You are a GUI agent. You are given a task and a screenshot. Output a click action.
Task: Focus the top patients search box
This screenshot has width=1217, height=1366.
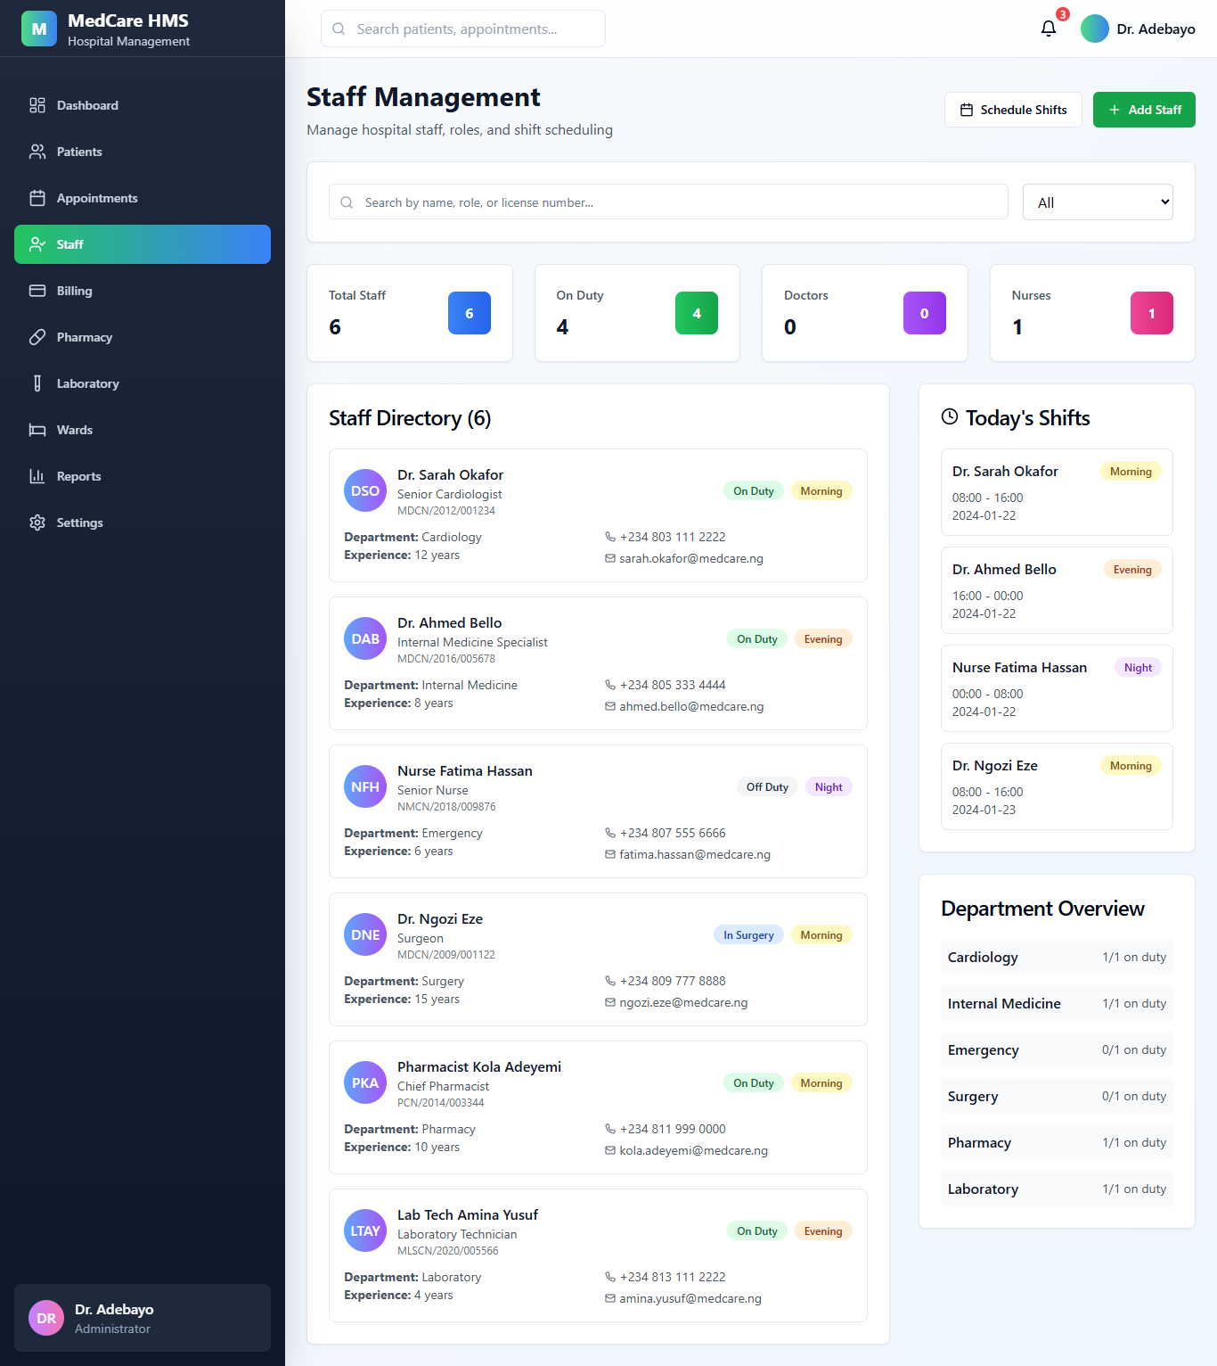tap(463, 29)
